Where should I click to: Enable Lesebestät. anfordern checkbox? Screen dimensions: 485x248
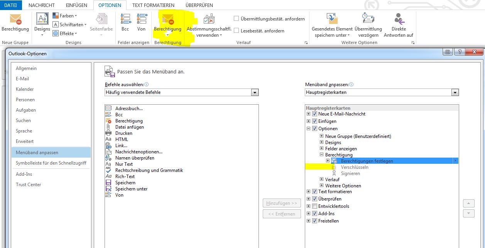tap(237, 31)
